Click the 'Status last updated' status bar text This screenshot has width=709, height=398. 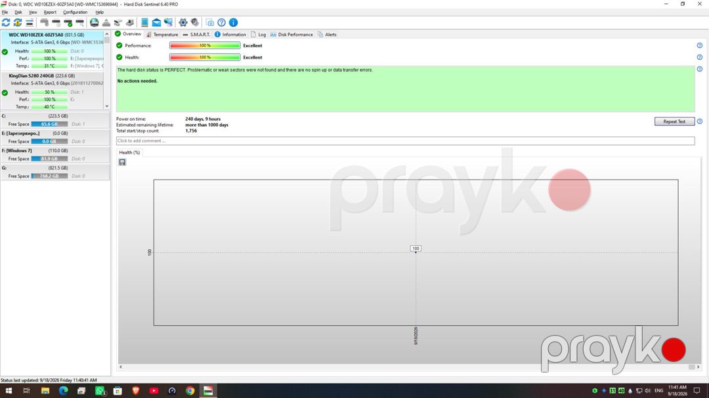(x=49, y=380)
